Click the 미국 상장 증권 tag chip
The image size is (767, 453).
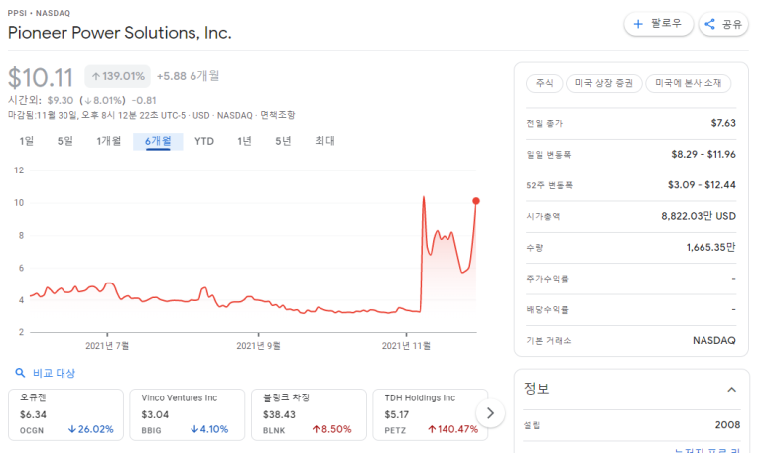point(604,83)
